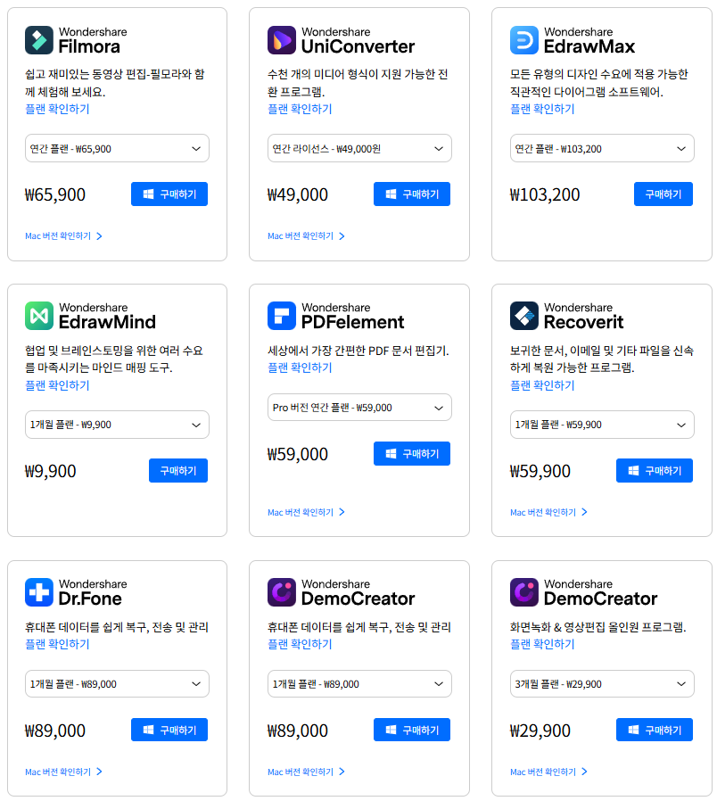Buy EdrawMax with the 구매하기 button
The width and height of the screenshot is (717, 801).
coord(663,194)
